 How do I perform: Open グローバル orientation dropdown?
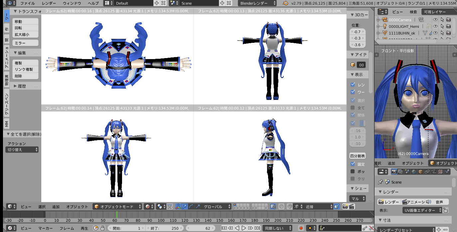pos(217,206)
